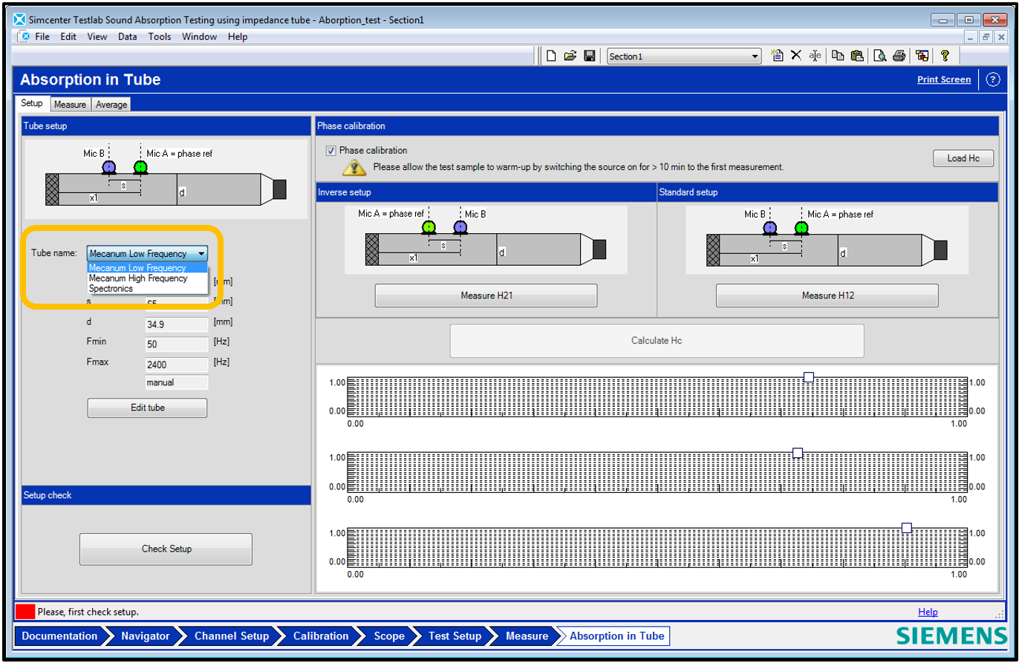This screenshot has width=1019, height=663.
Task: Choose Mecanum High Frequency tube option
Action: point(148,278)
